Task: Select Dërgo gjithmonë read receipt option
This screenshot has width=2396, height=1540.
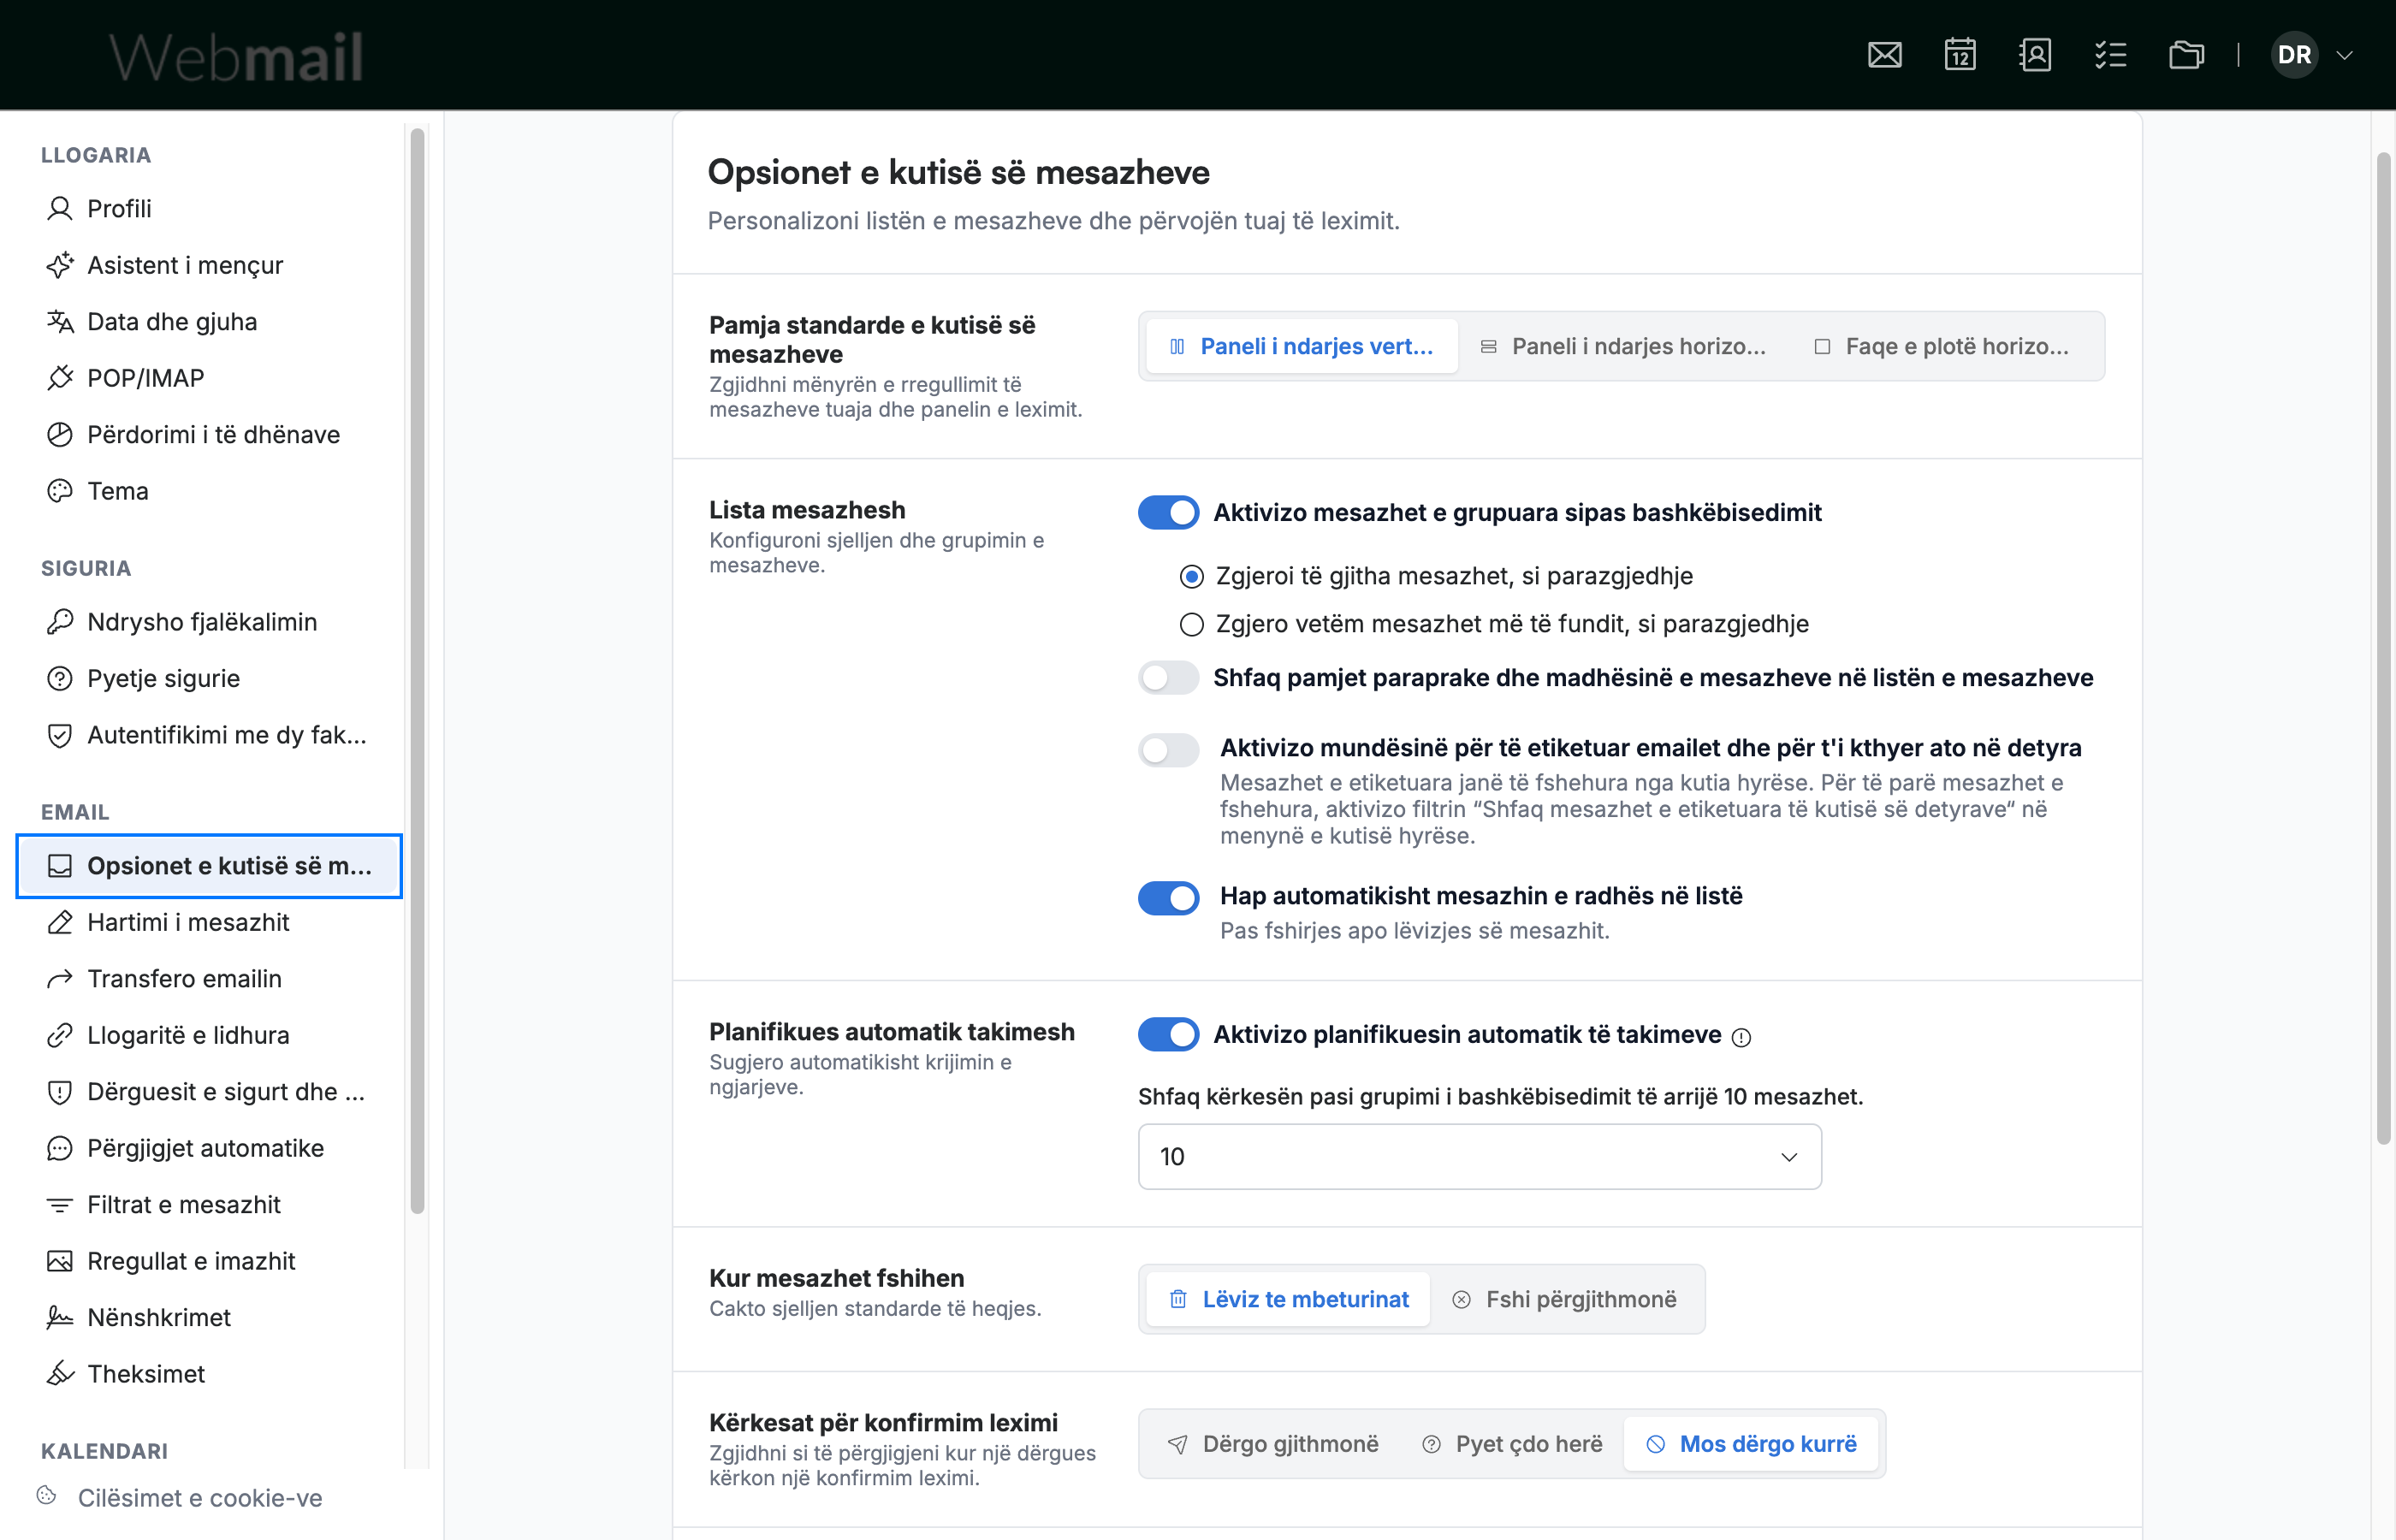Action: point(1273,1444)
